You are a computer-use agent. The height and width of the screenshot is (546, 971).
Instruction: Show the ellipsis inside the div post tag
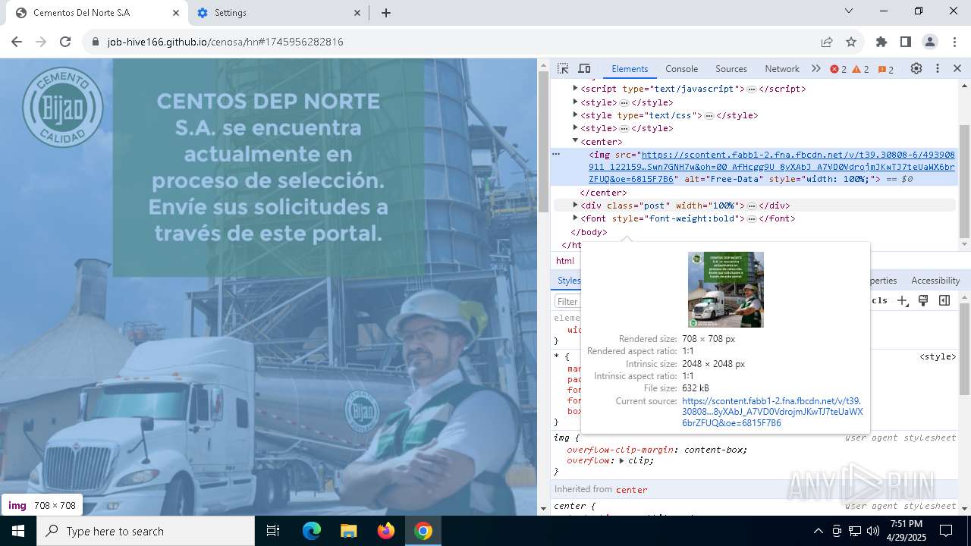coord(752,206)
